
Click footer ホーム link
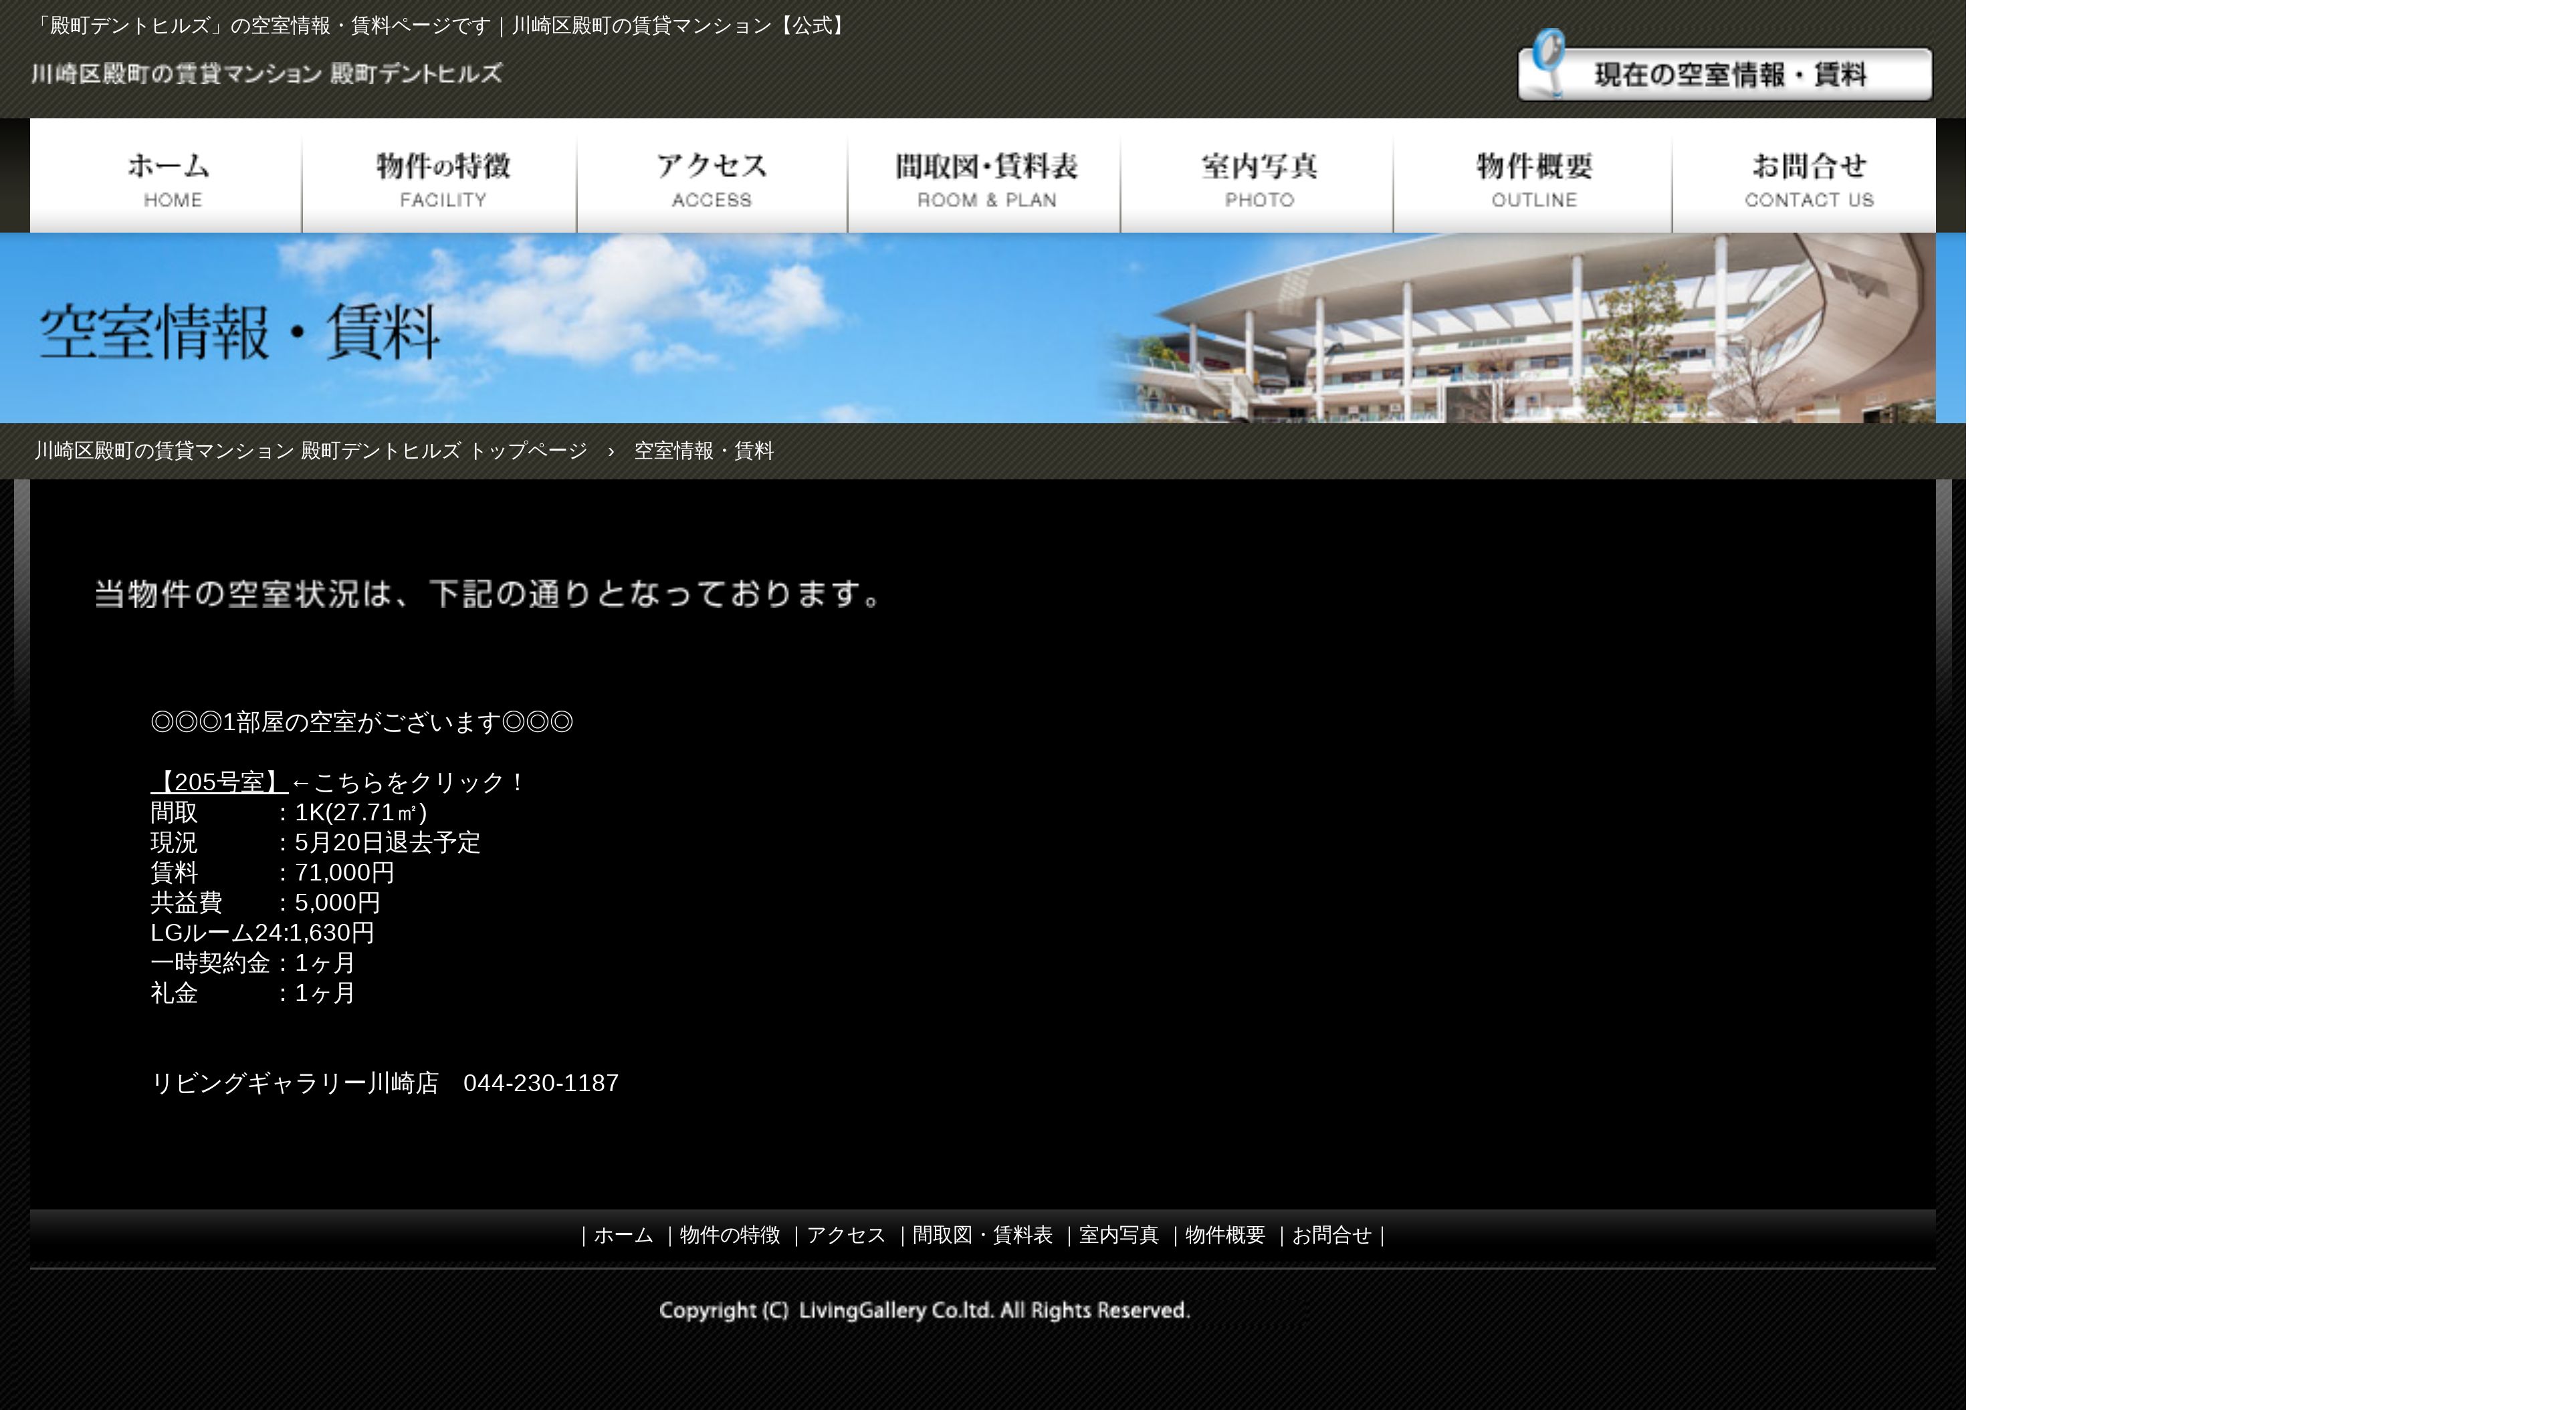pyautogui.click(x=623, y=1235)
